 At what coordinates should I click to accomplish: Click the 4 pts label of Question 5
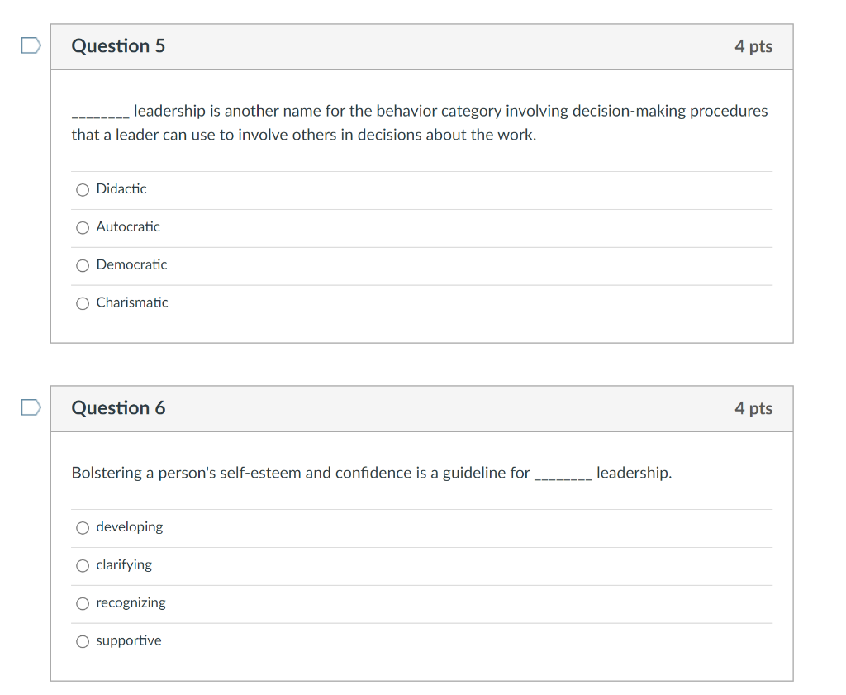pos(753,46)
